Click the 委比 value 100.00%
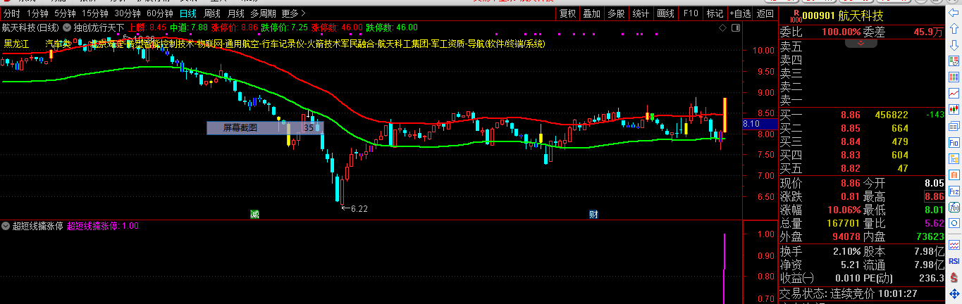The width and height of the screenshot is (962, 304). tap(840, 32)
